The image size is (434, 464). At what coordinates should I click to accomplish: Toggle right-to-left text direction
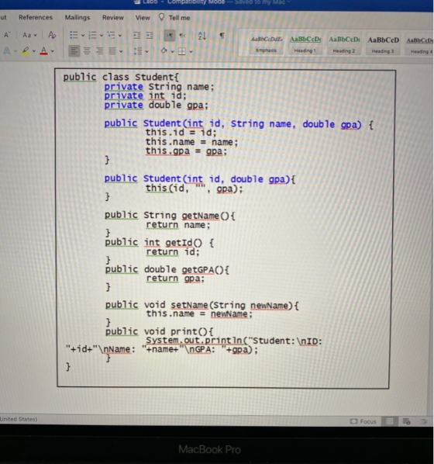click(183, 36)
